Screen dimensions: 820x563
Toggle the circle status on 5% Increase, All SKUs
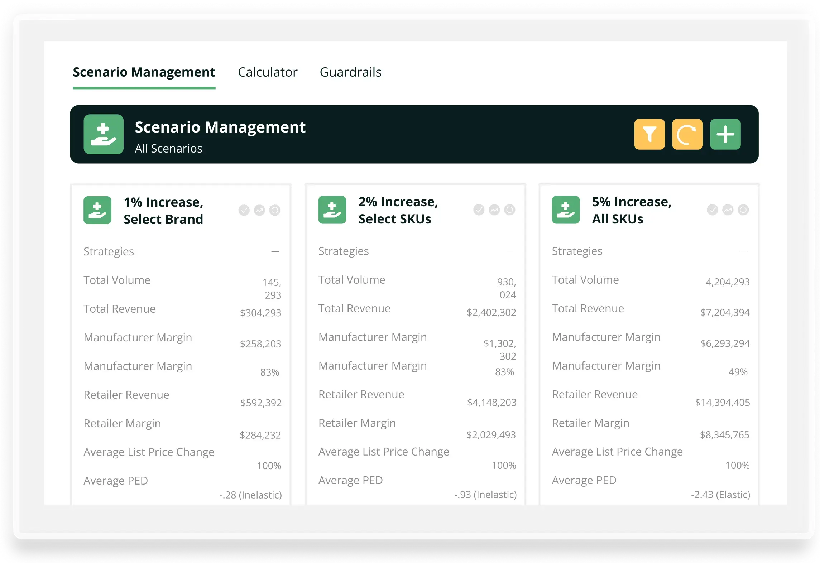(x=744, y=211)
